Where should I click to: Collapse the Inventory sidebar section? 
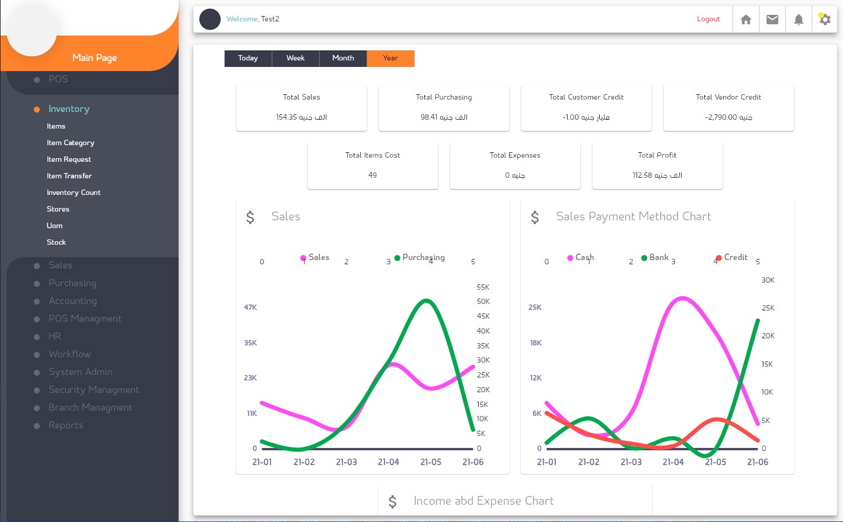pos(69,109)
